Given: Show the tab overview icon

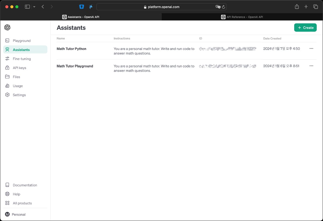Looking at the screenshot, I should [x=315, y=7].
